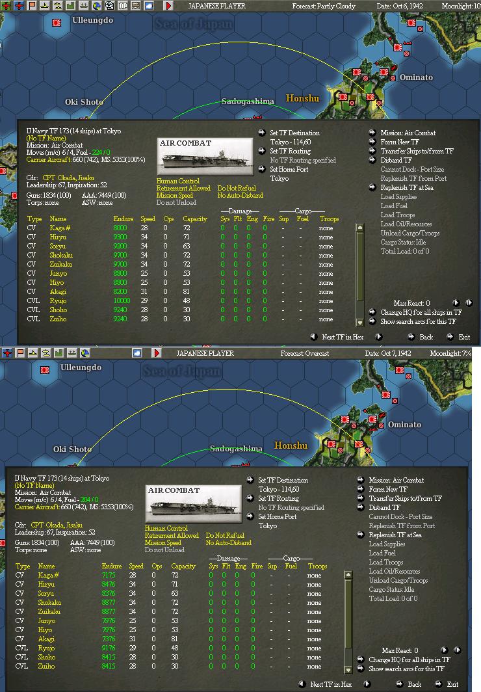Click red plane on green icon, Oct 6 toolbar

(6, 5)
